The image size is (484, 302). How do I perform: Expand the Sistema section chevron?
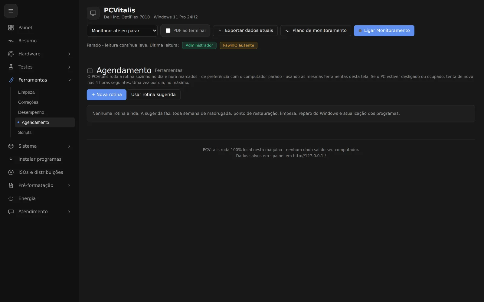tap(69, 146)
